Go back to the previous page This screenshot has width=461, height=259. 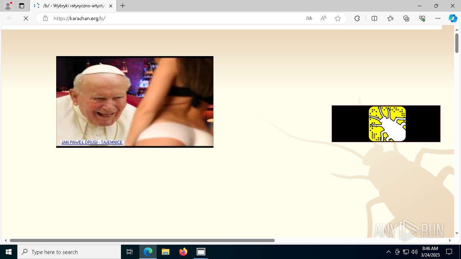[10, 18]
